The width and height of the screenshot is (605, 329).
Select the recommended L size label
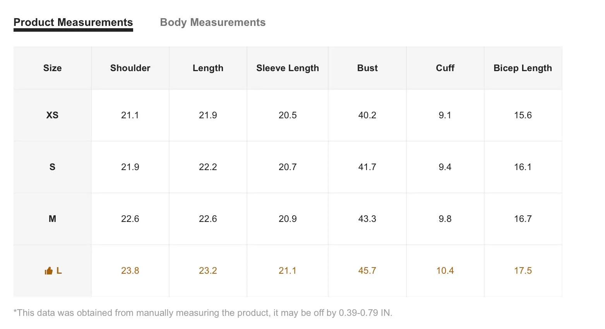click(x=59, y=271)
